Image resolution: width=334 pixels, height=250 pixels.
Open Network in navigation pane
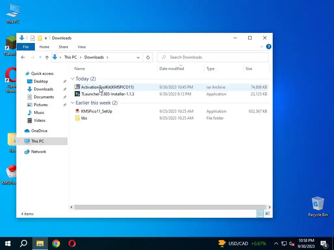pyautogui.click(x=38, y=152)
